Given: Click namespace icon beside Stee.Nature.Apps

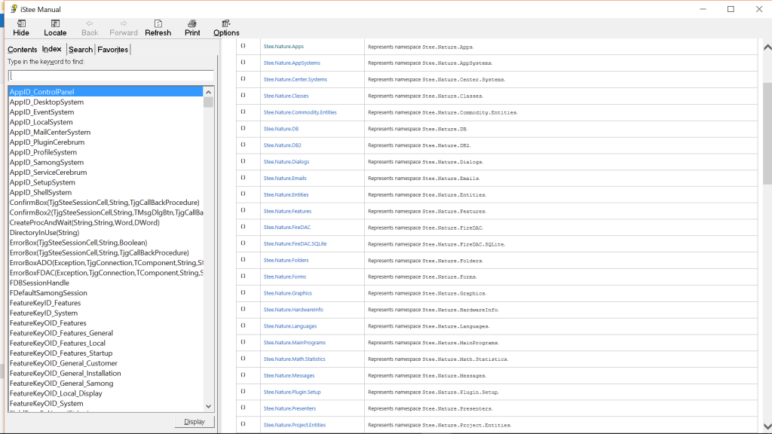Looking at the screenshot, I should click(x=244, y=47).
